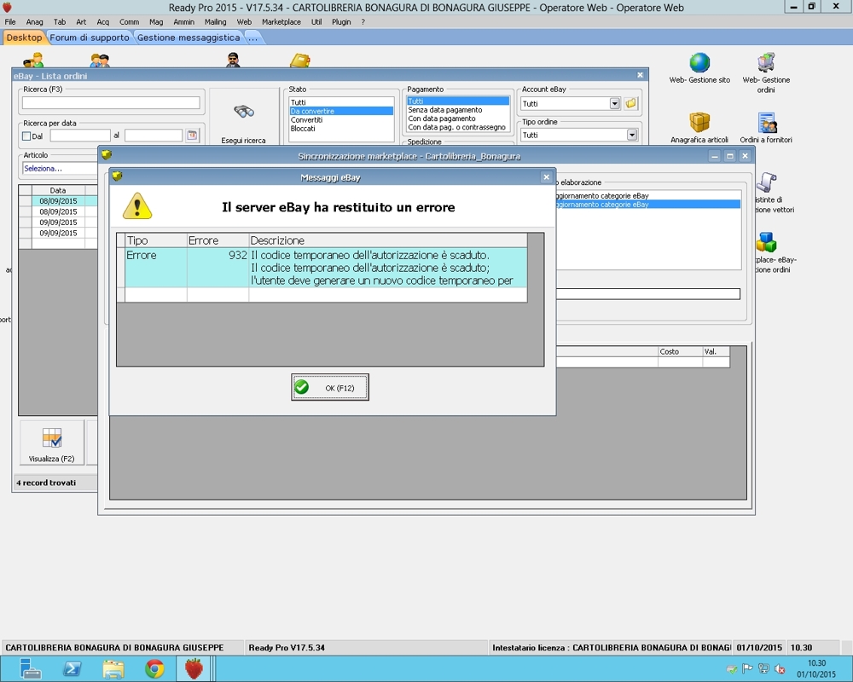Click desktop icon with two users

[100, 60]
